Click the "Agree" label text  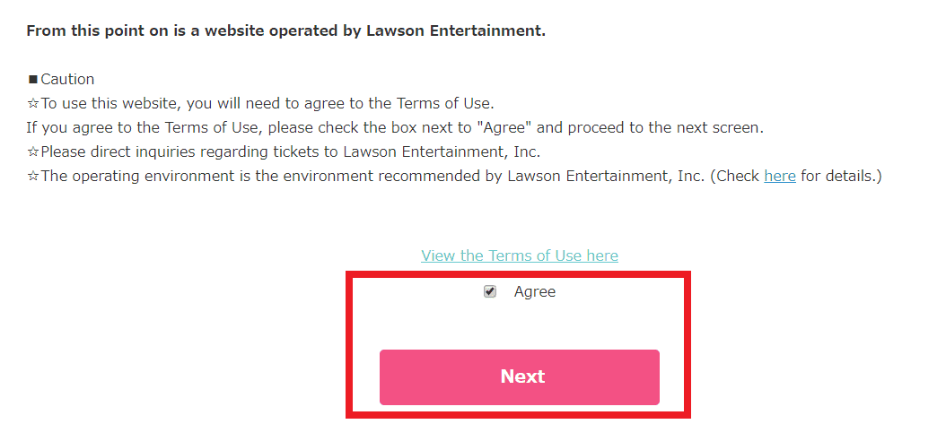[x=535, y=291]
